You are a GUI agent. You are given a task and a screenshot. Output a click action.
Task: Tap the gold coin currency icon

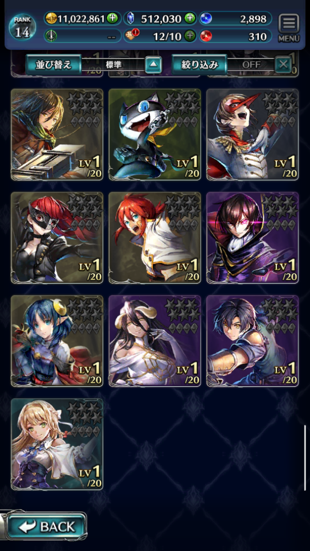coord(52,18)
